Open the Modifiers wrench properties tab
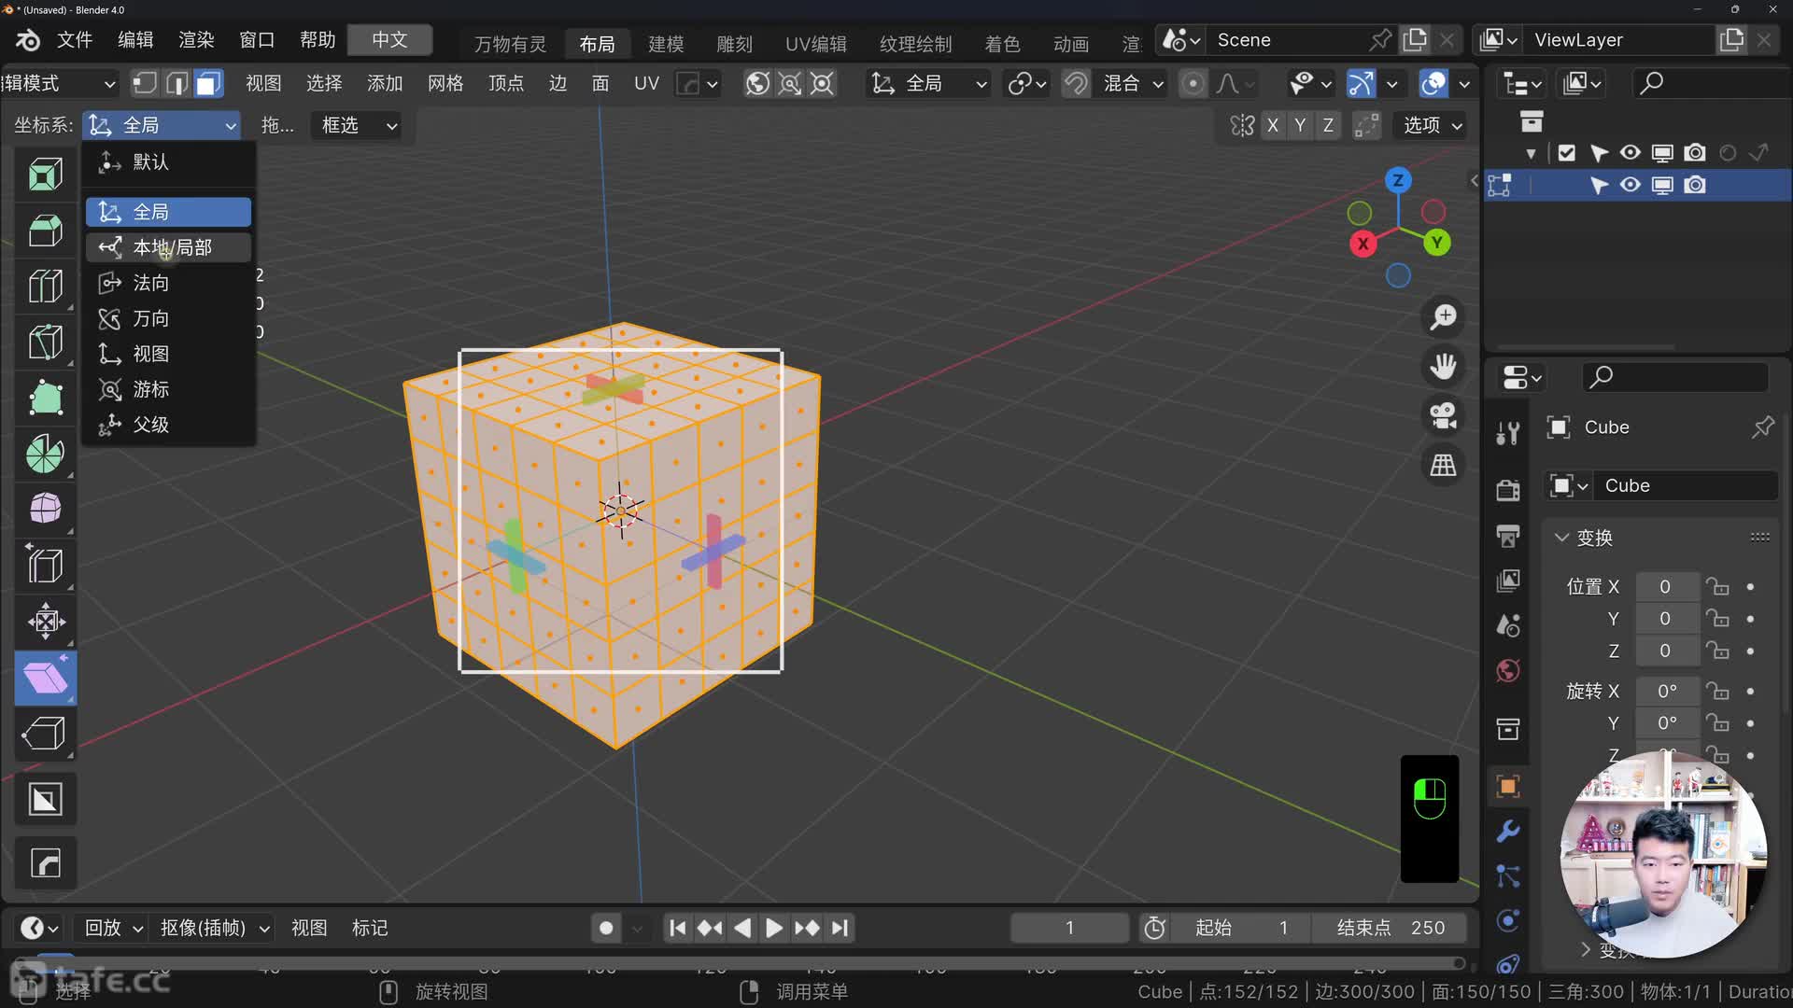1793x1008 pixels. pyautogui.click(x=1508, y=831)
